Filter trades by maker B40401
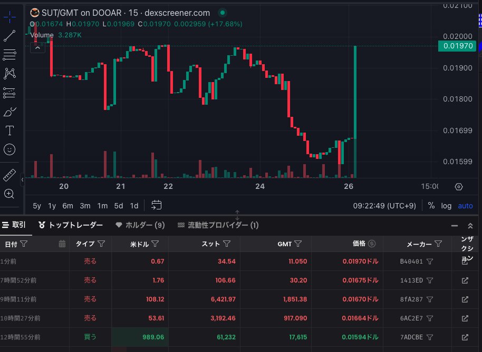The image size is (482, 352). click(430, 262)
